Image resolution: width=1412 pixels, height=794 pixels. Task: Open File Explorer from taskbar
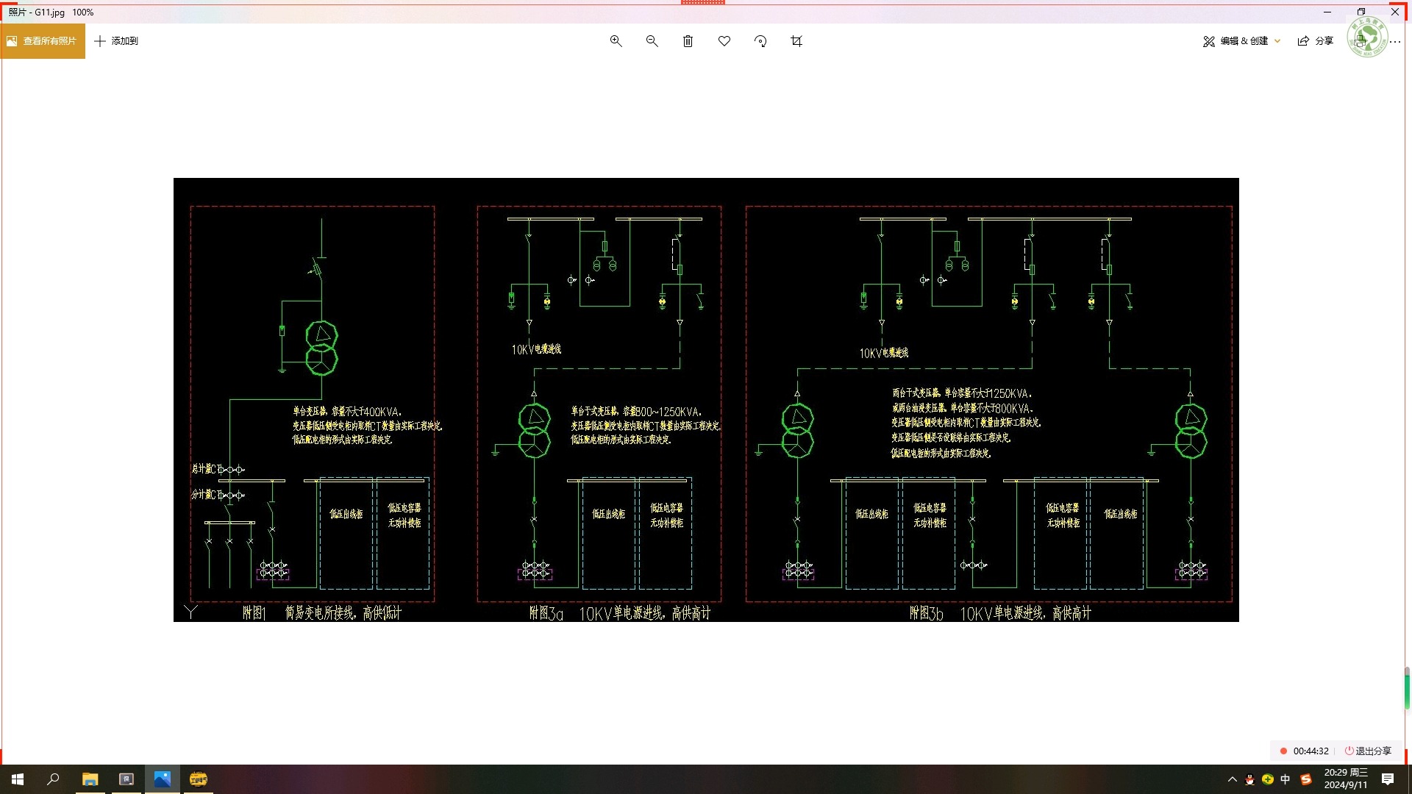[90, 779]
